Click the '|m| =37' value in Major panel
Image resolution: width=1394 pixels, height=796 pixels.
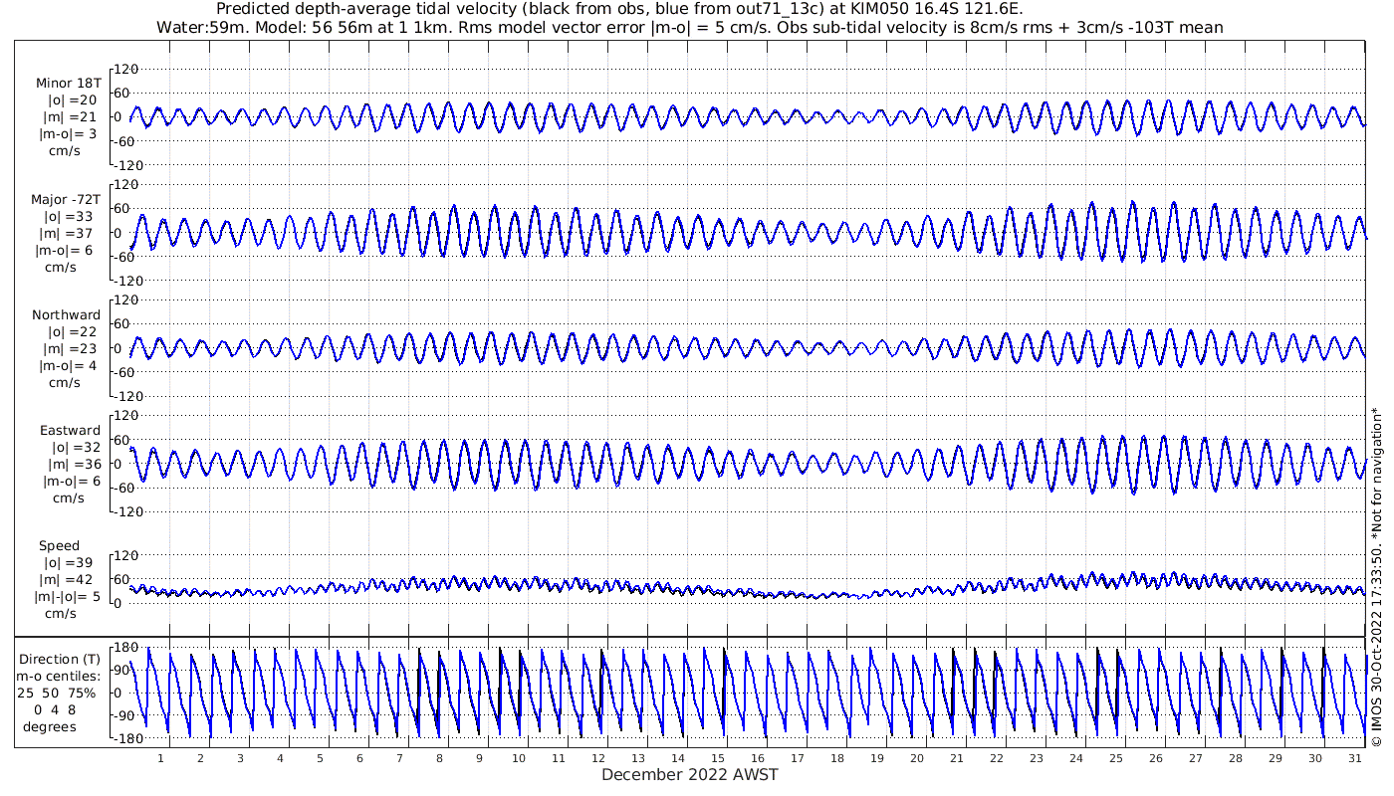tap(69, 233)
